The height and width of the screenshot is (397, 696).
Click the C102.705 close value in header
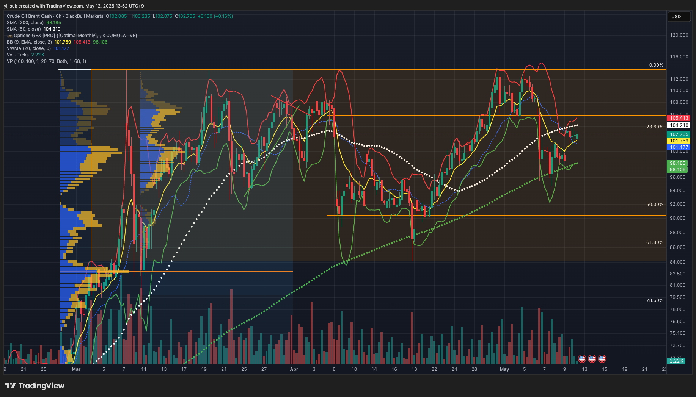click(x=185, y=16)
